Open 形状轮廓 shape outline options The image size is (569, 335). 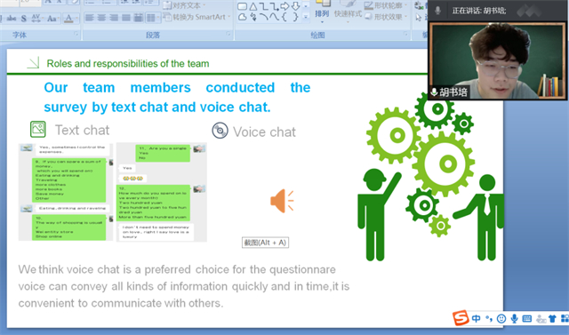[x=386, y=5]
